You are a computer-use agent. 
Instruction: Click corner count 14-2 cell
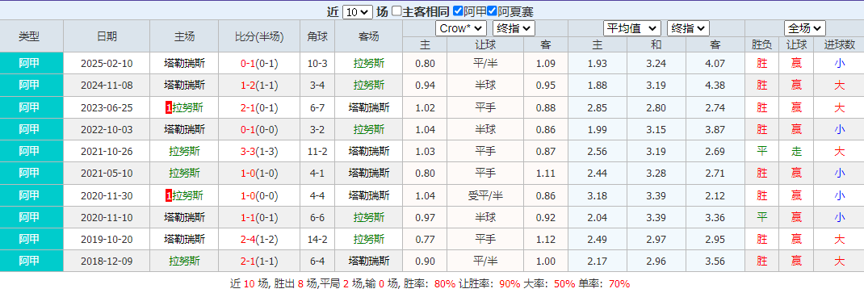pyautogui.click(x=317, y=240)
